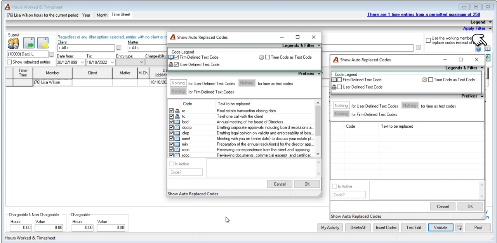
Task: Click the blue gear icon in the Hours Worked window
Action: (x=478, y=49)
